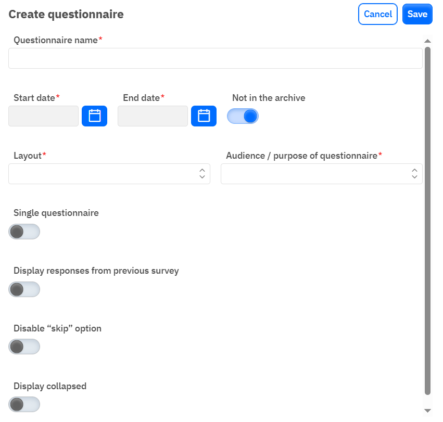The image size is (443, 422).
Task: Click the Start date text field
Action: pyautogui.click(x=43, y=116)
